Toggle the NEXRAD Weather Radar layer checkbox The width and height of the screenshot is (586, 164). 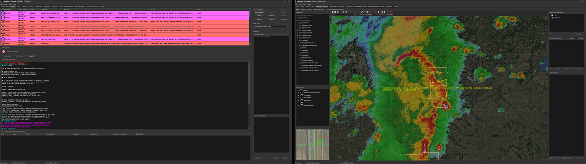click(x=299, y=45)
